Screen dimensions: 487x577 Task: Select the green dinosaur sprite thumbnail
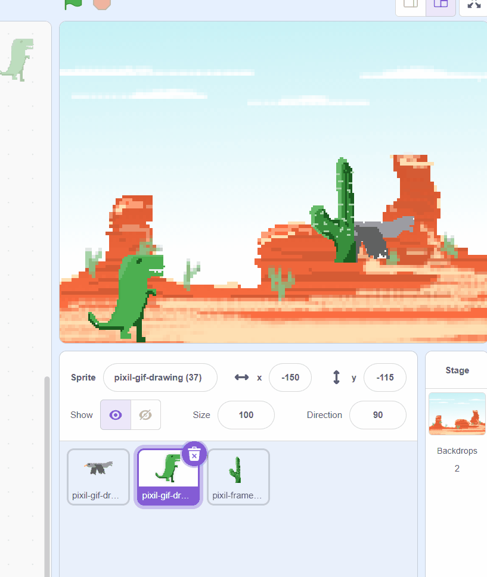pos(168,477)
